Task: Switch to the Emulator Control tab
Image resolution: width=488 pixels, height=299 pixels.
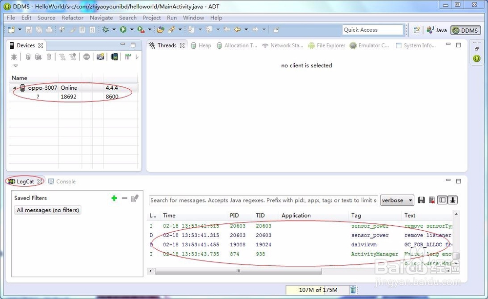Action: click(369, 45)
